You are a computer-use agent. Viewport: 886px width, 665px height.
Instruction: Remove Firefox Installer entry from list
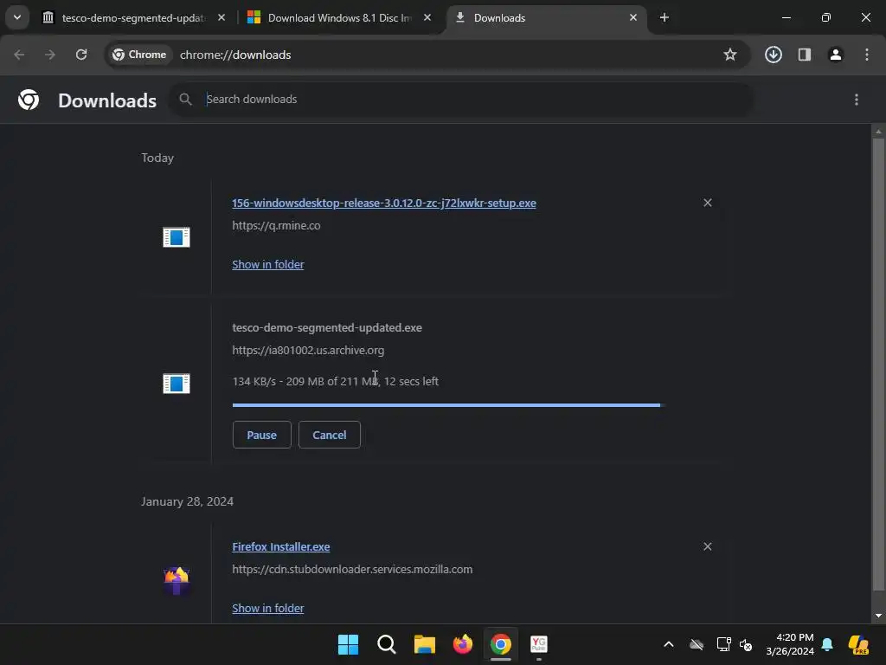[708, 547]
